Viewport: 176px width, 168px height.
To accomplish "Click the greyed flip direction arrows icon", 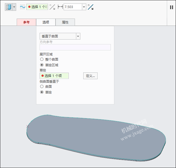I will [52, 7].
